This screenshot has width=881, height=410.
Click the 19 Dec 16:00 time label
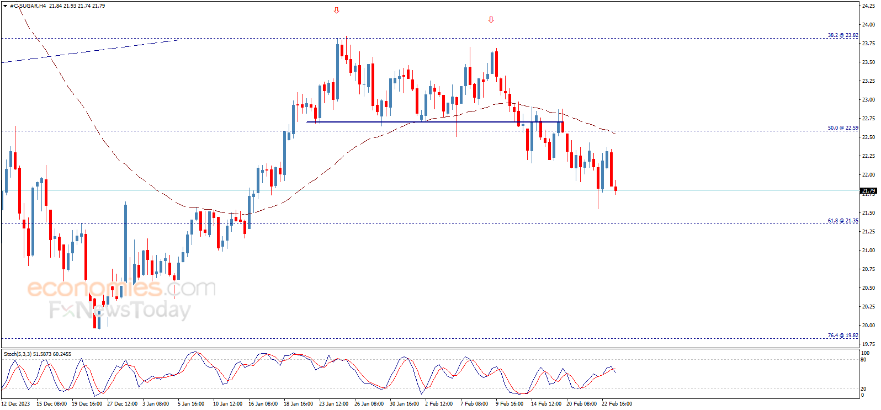click(x=87, y=404)
